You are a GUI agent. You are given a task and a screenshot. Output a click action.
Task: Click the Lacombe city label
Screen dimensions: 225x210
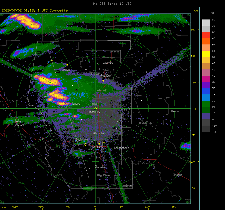click(108, 63)
